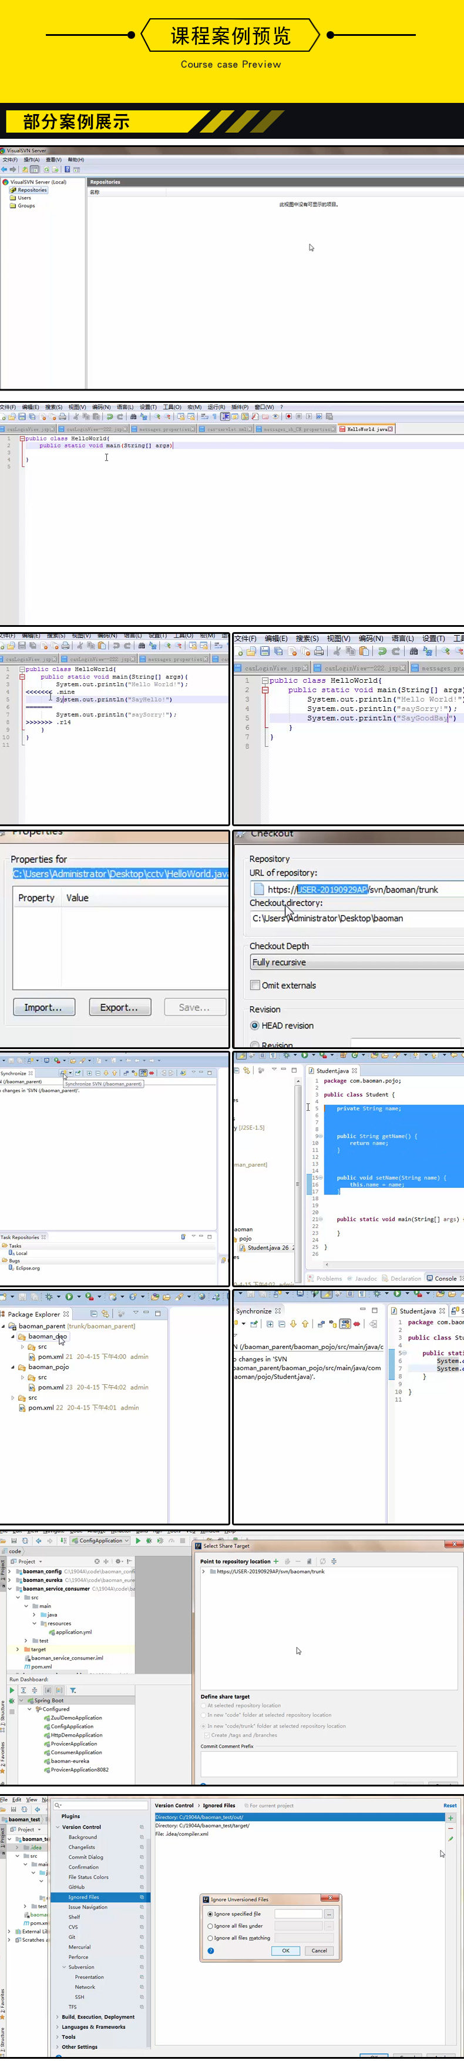Click add repository plus icon in Share Target
Image resolution: width=464 pixels, height=2067 pixels.
275,1561
